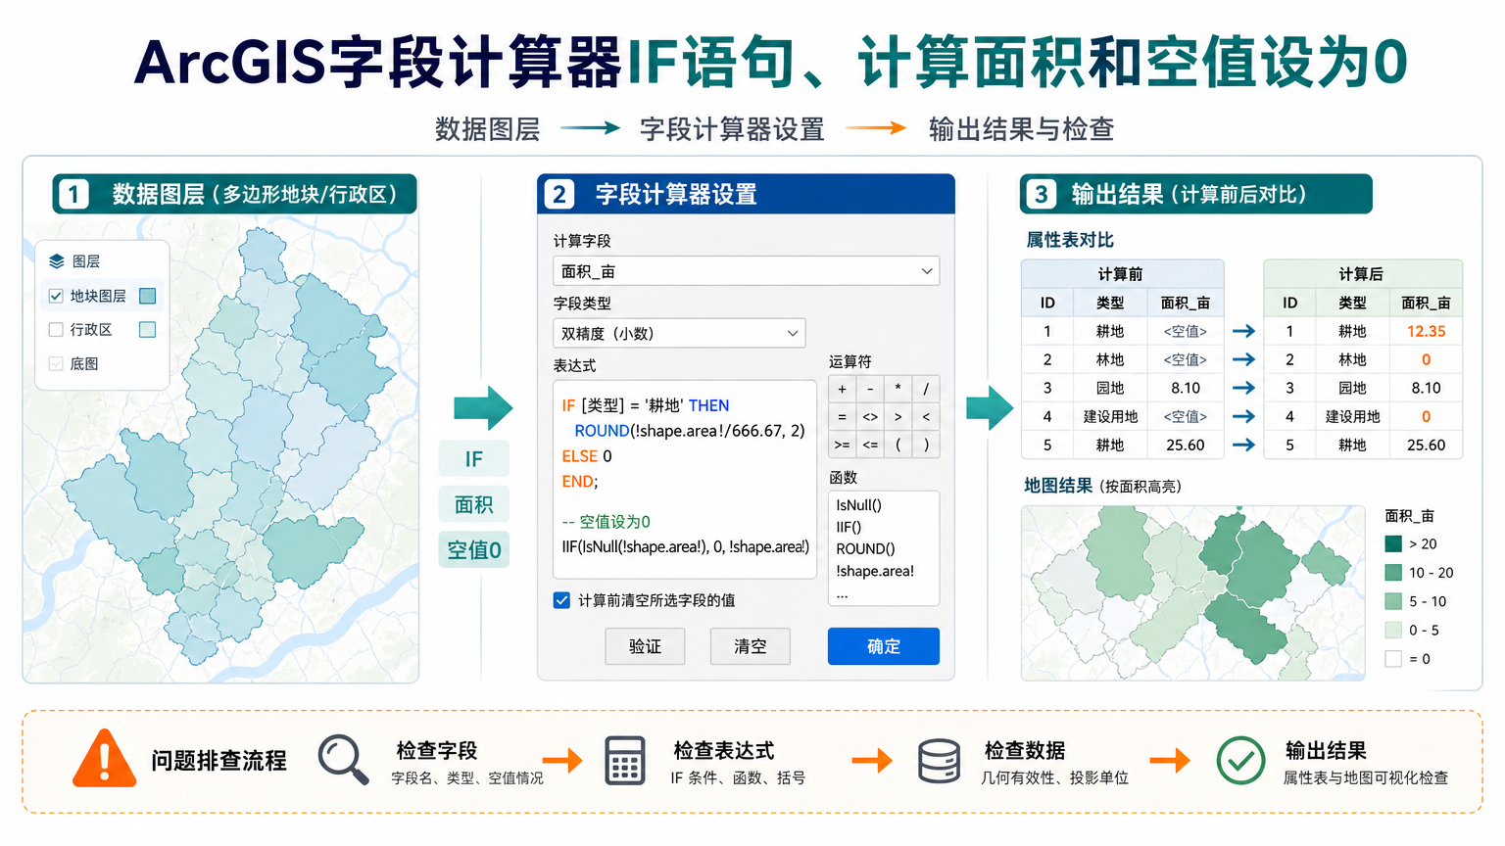The image size is (1505, 846).
Task: Click the equals operator button
Action: (x=842, y=416)
